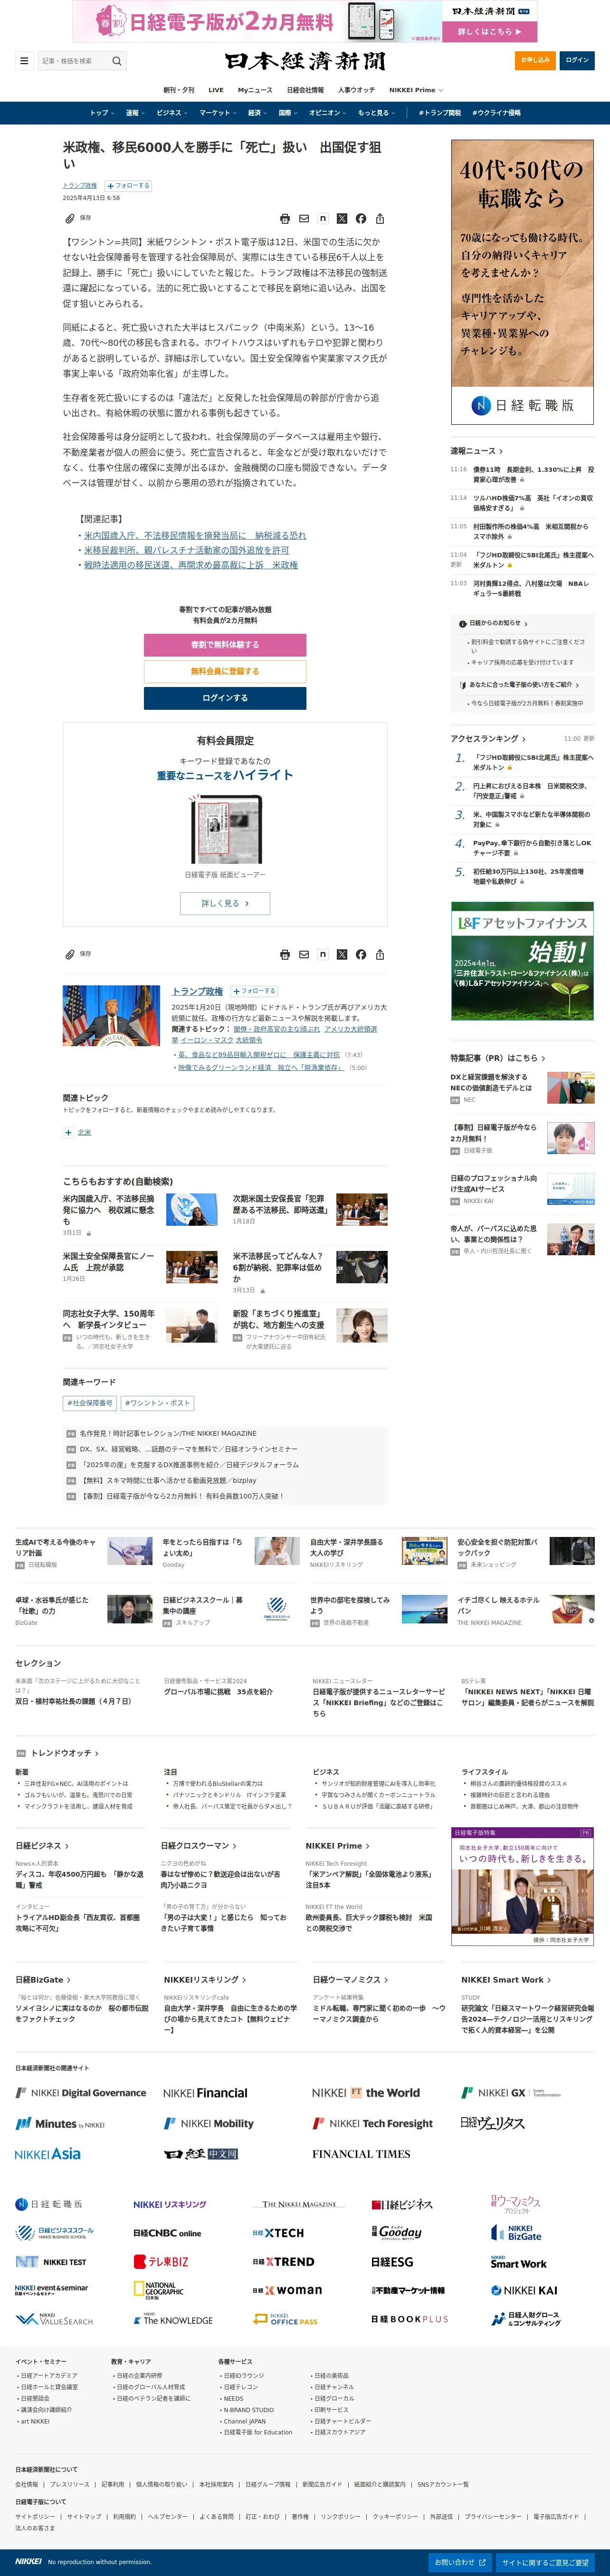The image size is (610, 2576).
Task: Click the 日本経済新聞 masthead logo
Action: [x=305, y=61]
